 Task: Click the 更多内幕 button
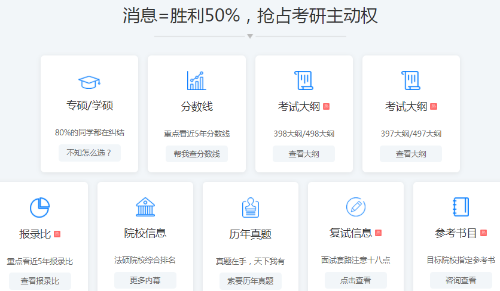pyautogui.click(x=145, y=280)
